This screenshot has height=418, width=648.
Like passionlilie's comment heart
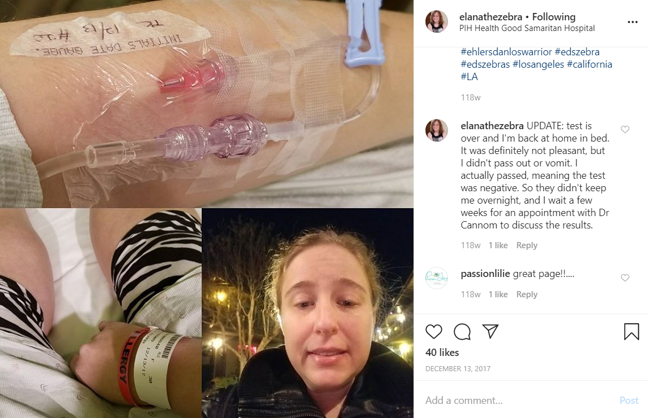click(625, 278)
